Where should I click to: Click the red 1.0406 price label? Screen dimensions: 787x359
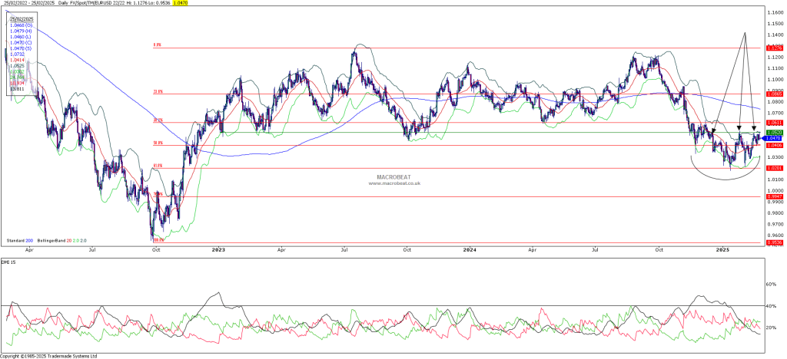(774, 145)
